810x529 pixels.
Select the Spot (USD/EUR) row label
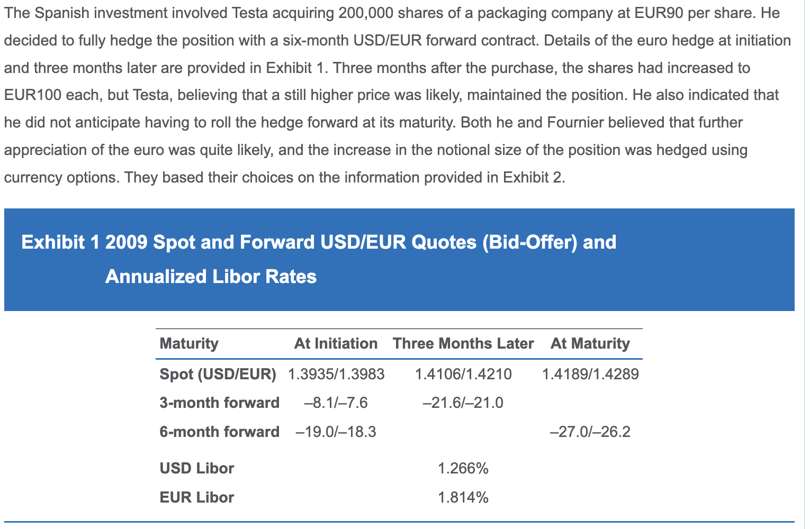(x=218, y=375)
